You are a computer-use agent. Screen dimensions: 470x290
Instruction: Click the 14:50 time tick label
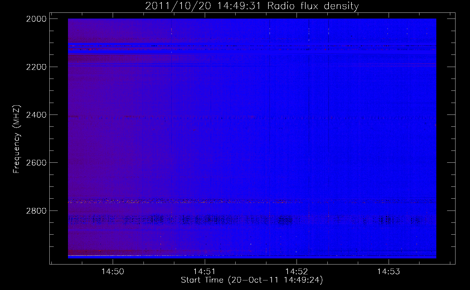[113, 271]
